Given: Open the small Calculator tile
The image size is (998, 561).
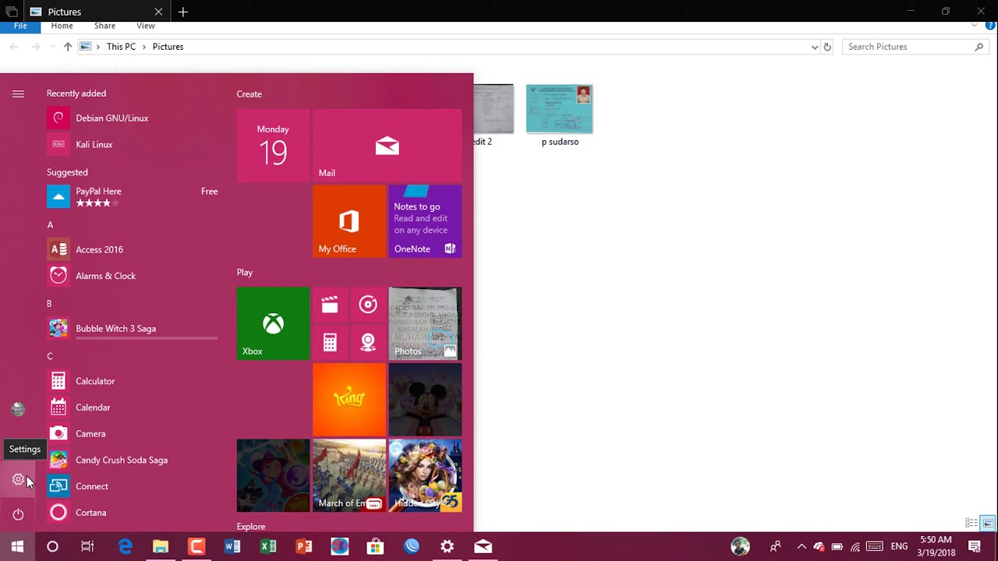Looking at the screenshot, I should click(330, 342).
